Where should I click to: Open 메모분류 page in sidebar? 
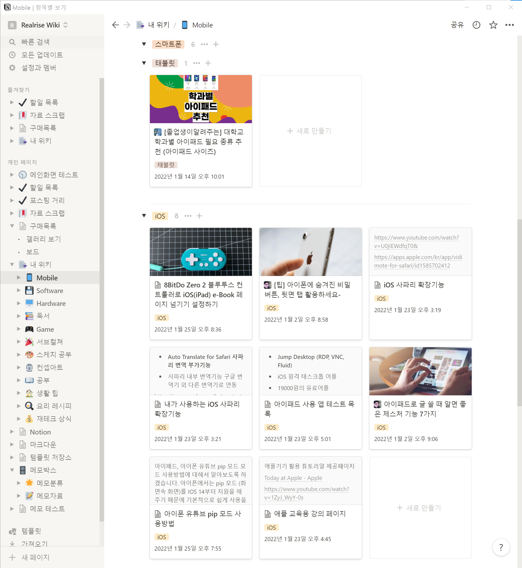pyautogui.click(x=50, y=483)
